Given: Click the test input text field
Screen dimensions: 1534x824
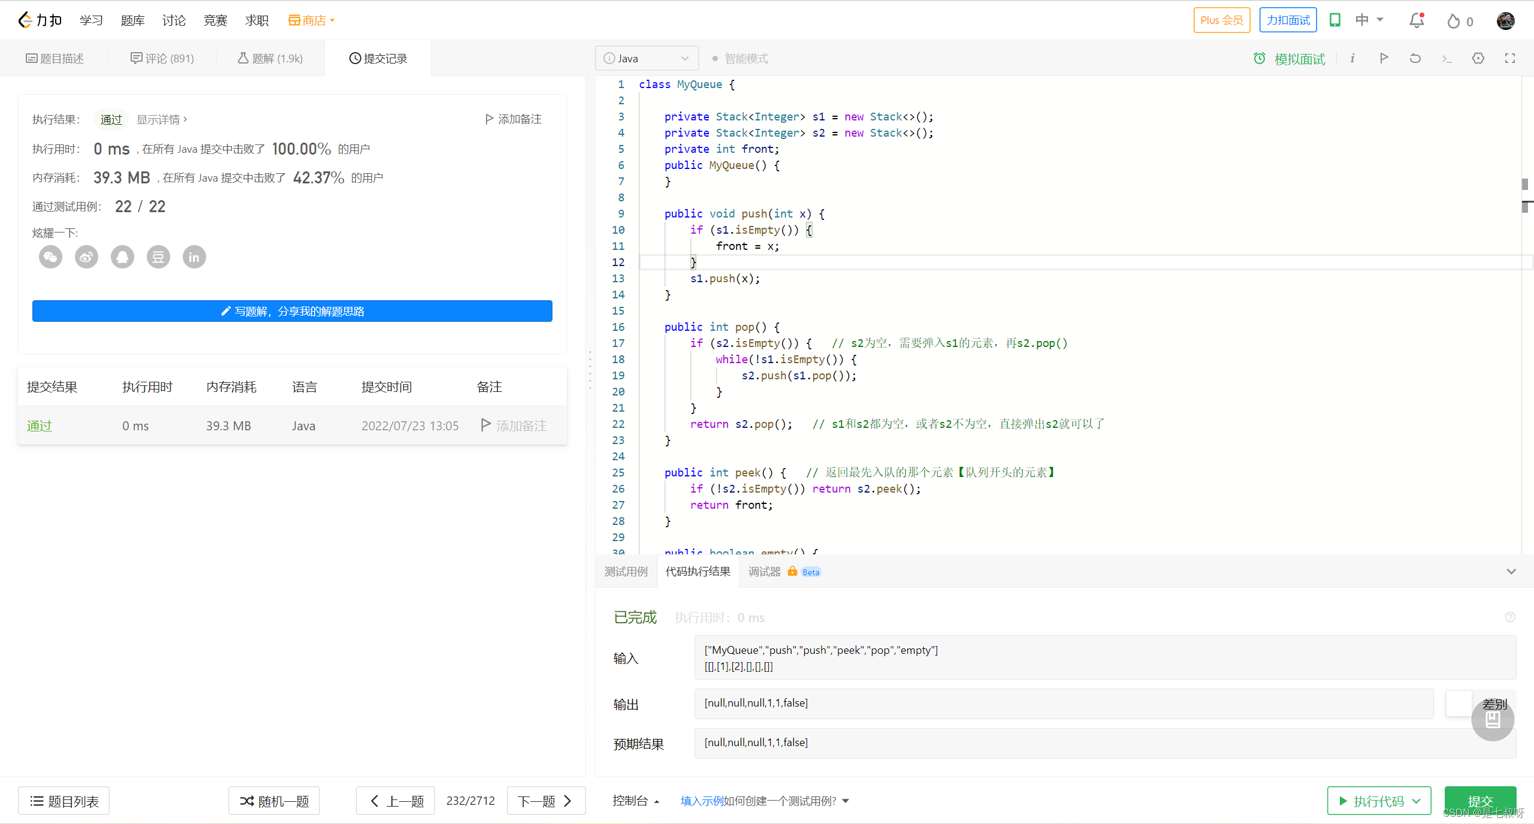Looking at the screenshot, I should pyautogui.click(x=1104, y=657).
